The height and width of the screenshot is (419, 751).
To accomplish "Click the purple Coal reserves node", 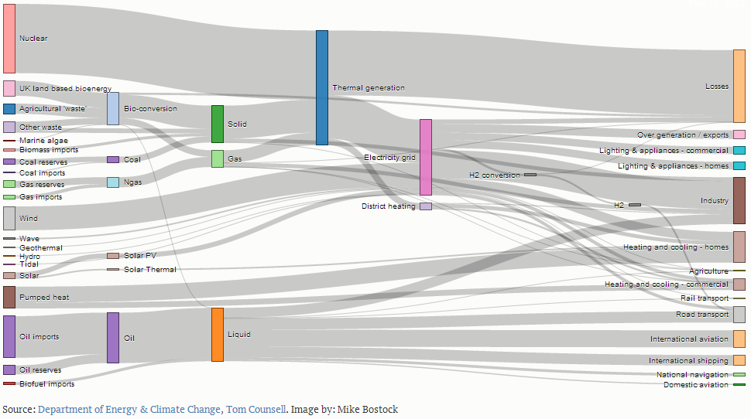I will (x=9, y=162).
